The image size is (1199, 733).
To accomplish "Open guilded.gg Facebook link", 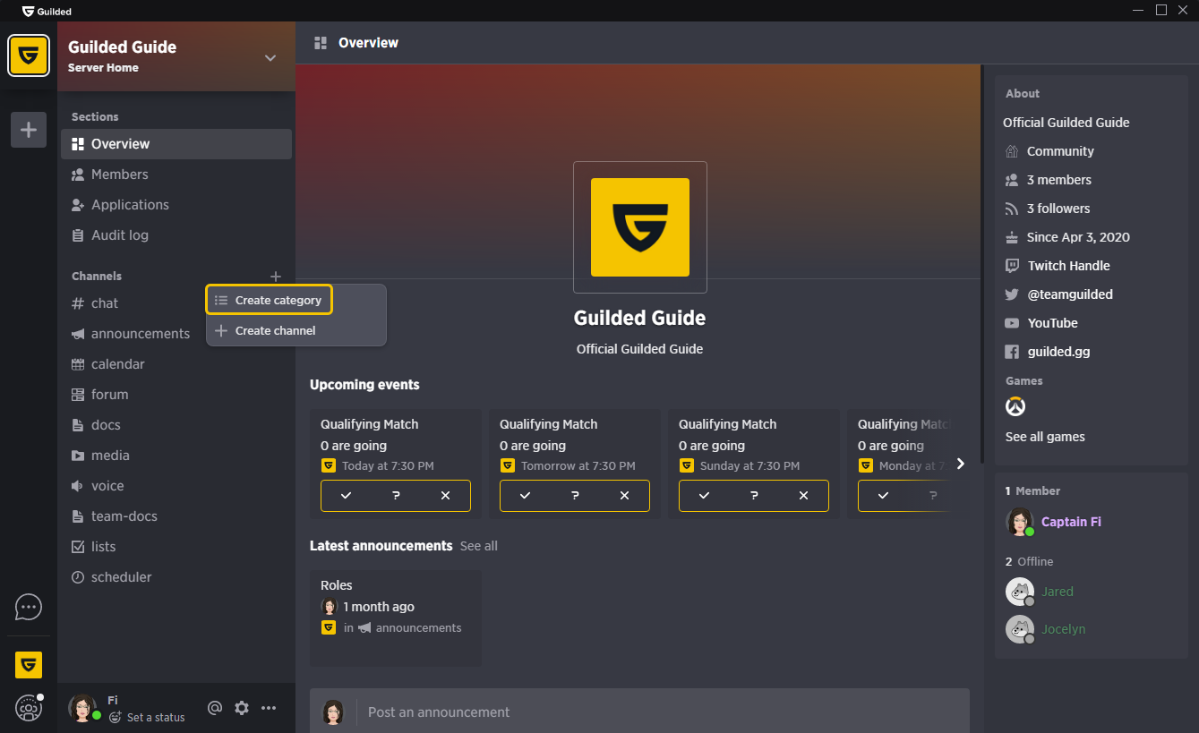I will 1058,352.
